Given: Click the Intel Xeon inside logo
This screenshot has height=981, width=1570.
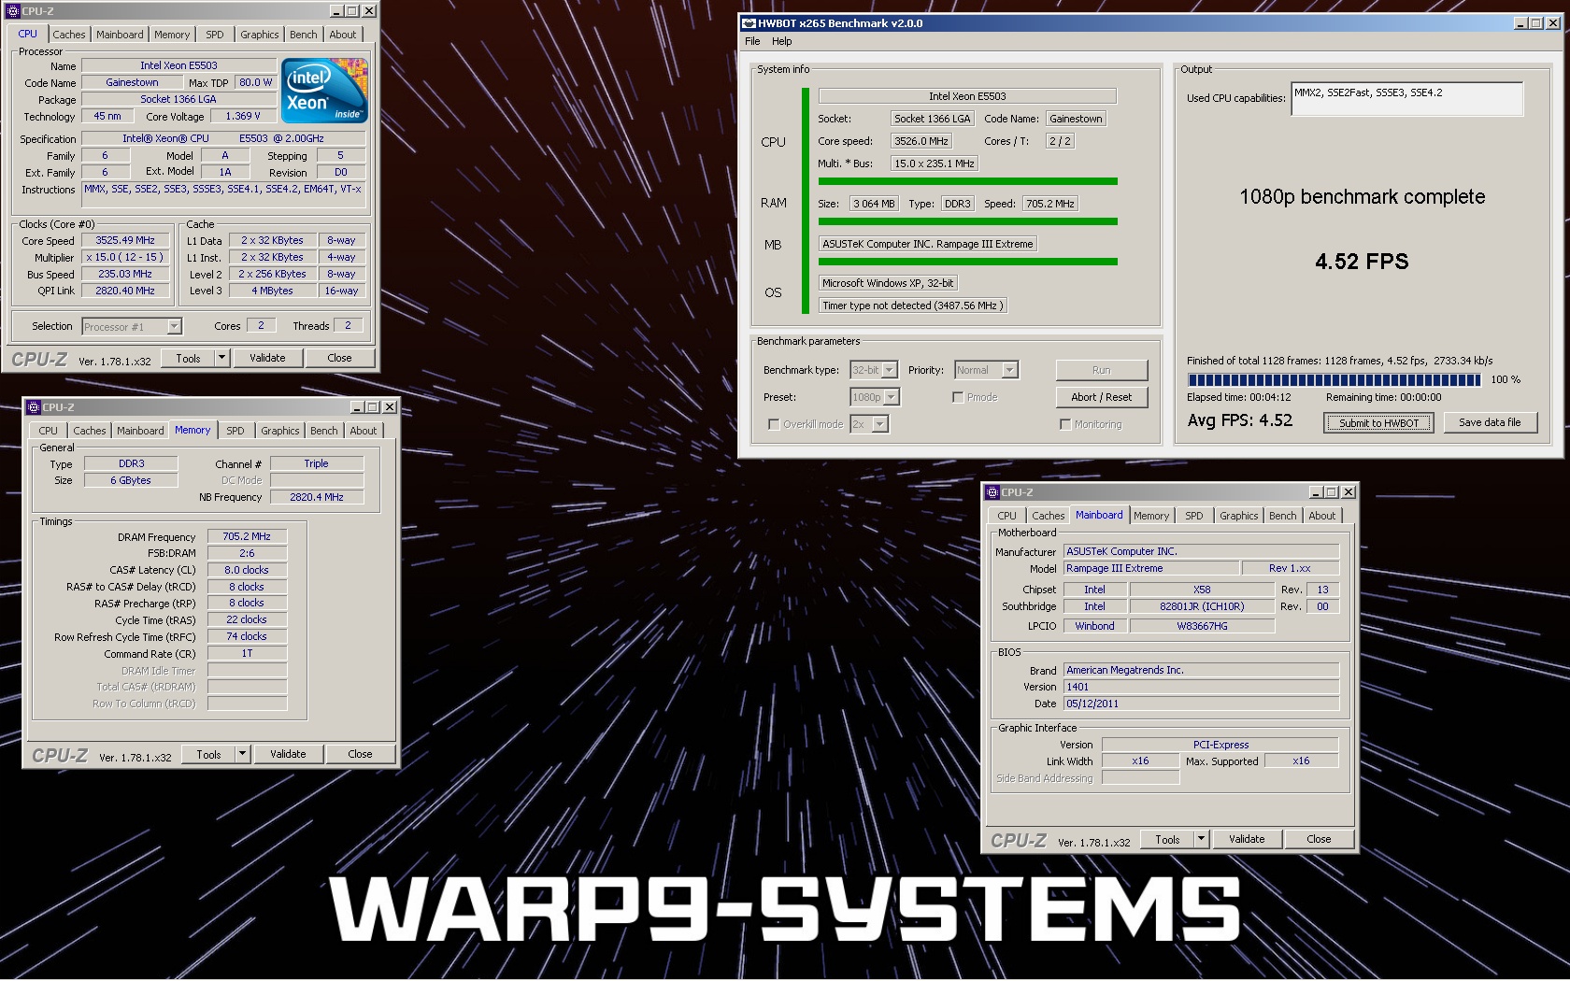Looking at the screenshot, I should click(x=324, y=92).
